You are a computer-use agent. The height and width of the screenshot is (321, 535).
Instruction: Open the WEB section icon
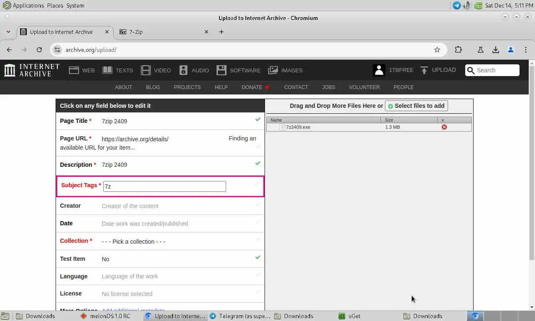point(74,70)
